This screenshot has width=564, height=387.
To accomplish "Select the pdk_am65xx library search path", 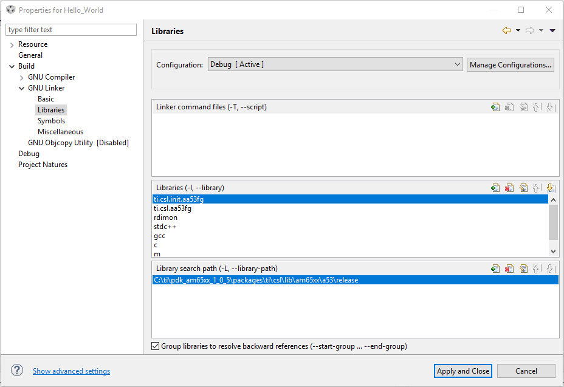I will click(x=356, y=280).
